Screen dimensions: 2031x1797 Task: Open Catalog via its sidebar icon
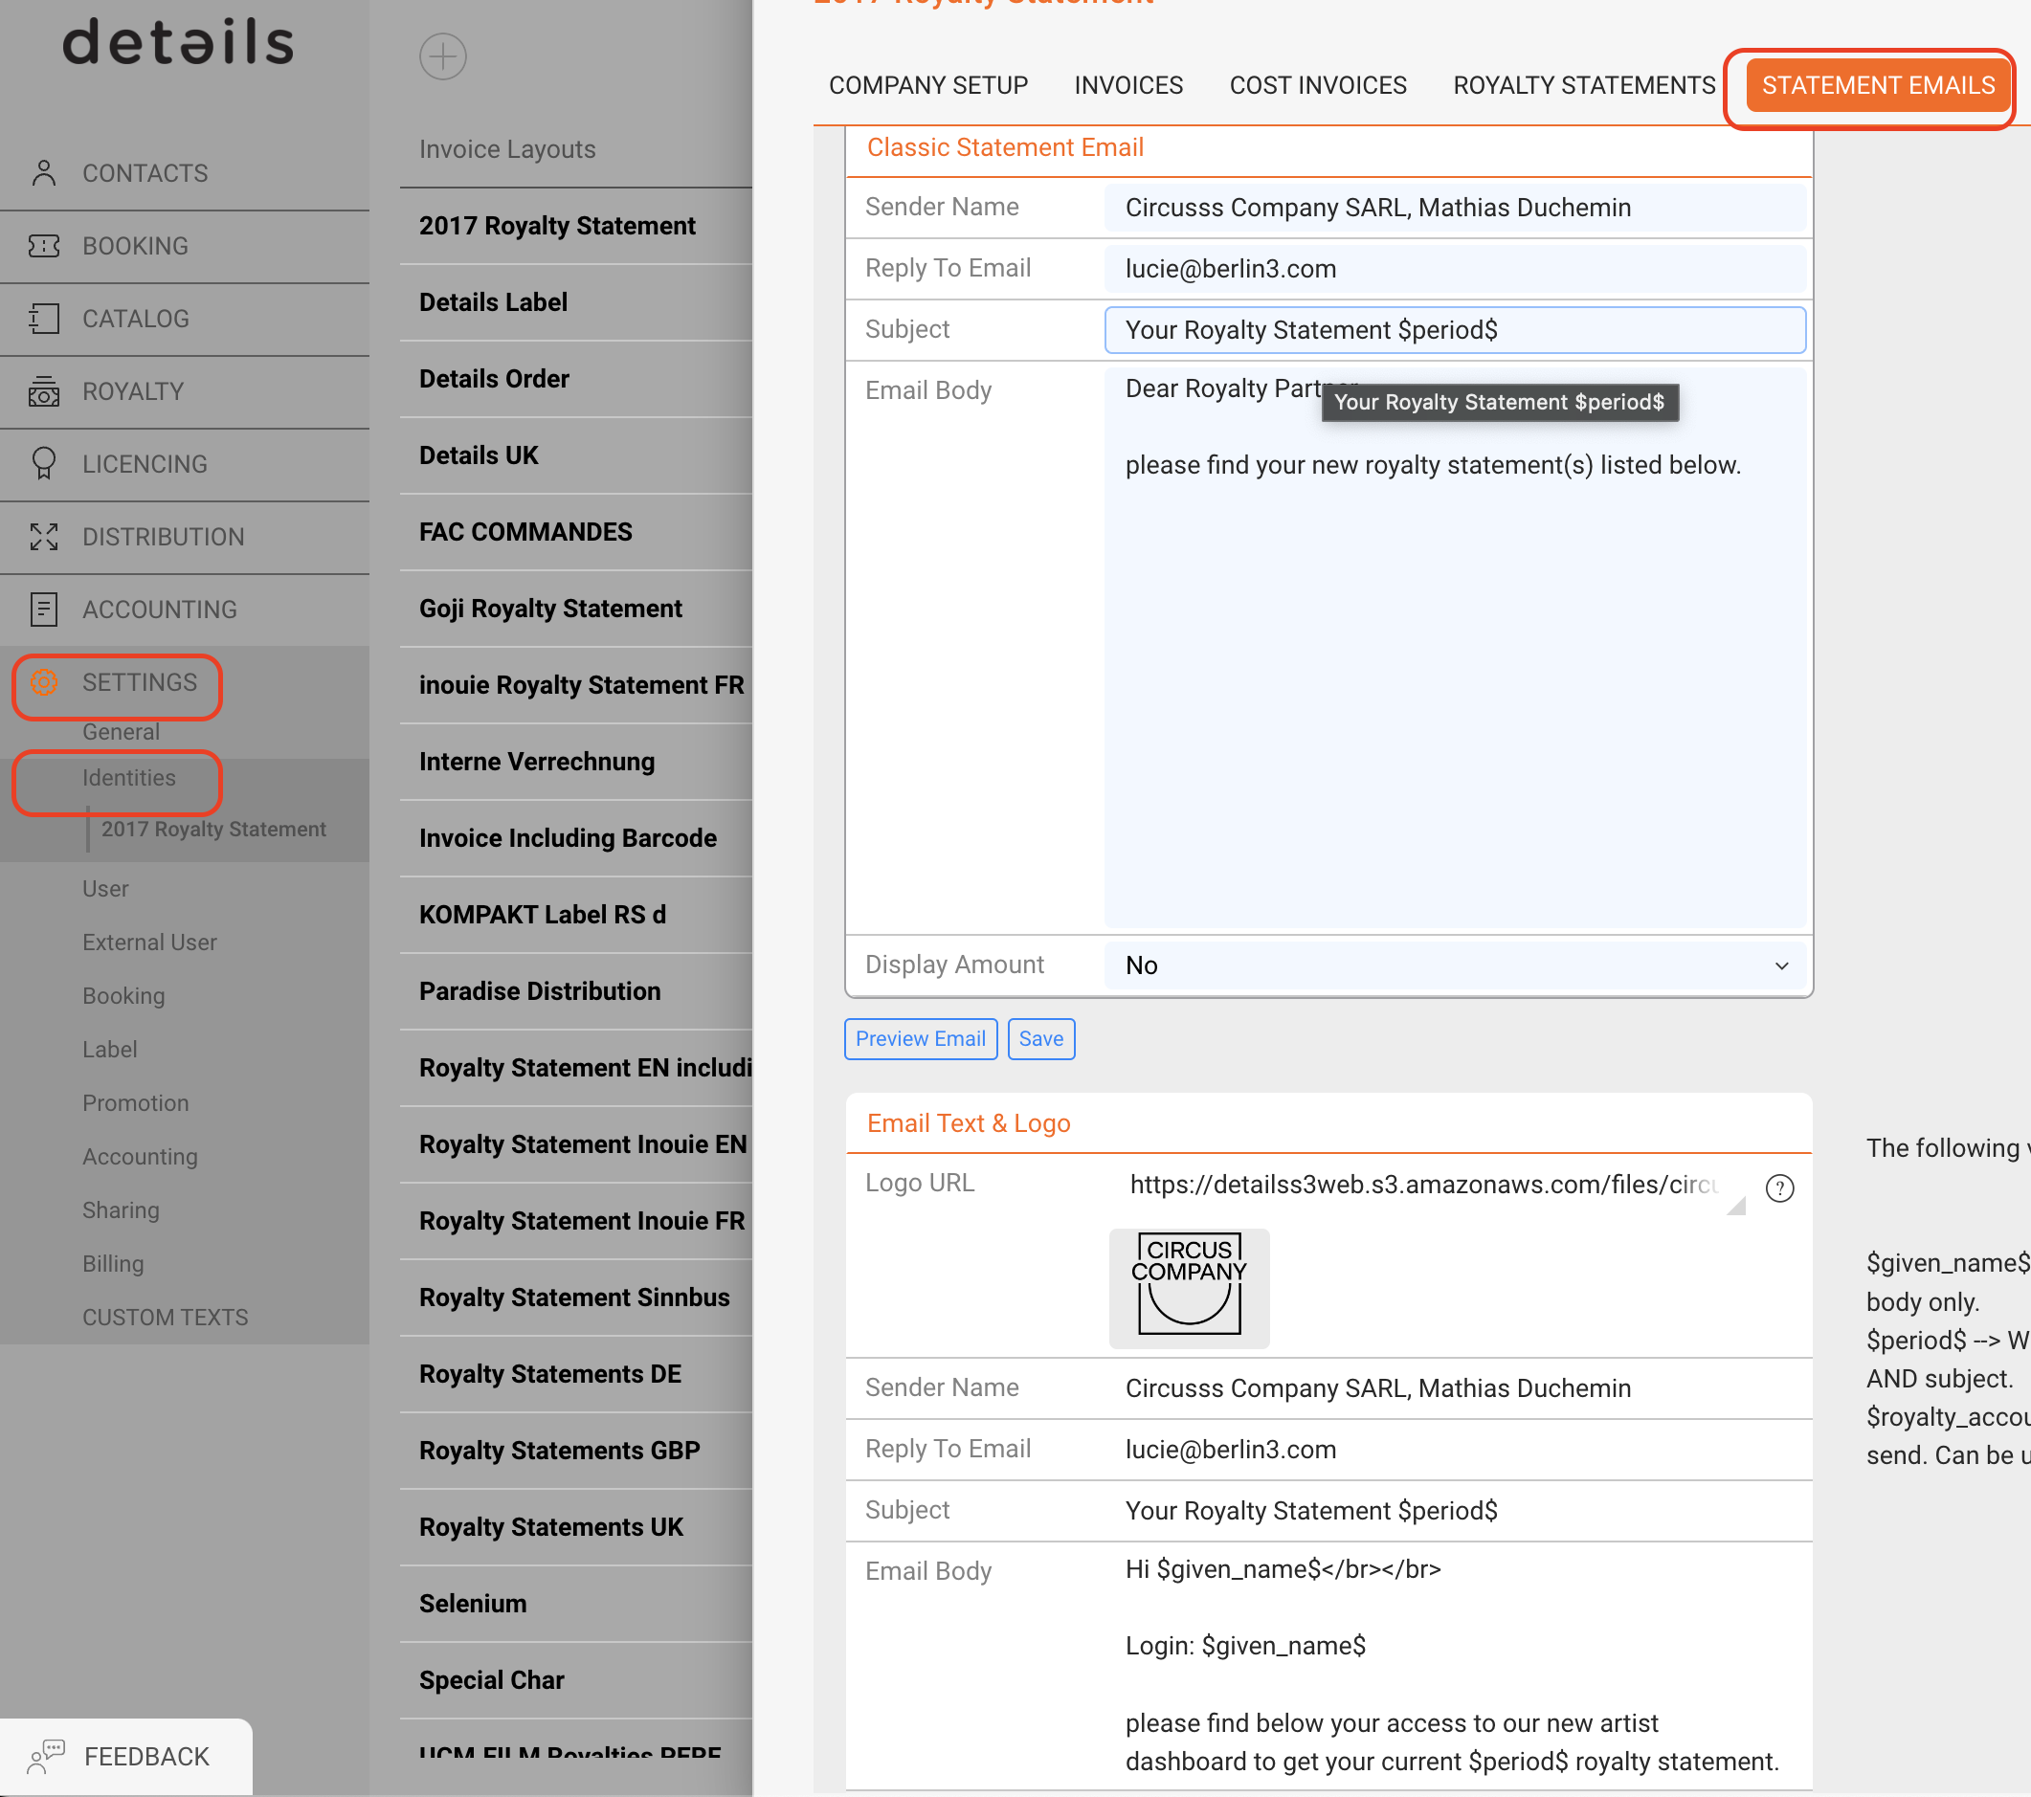point(44,318)
